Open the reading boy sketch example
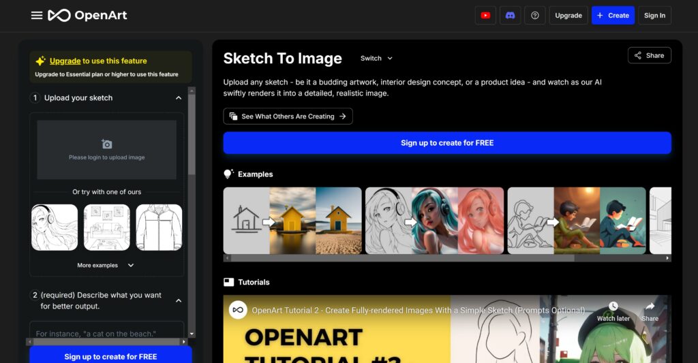Image resolution: width=698 pixels, height=363 pixels. [577, 221]
